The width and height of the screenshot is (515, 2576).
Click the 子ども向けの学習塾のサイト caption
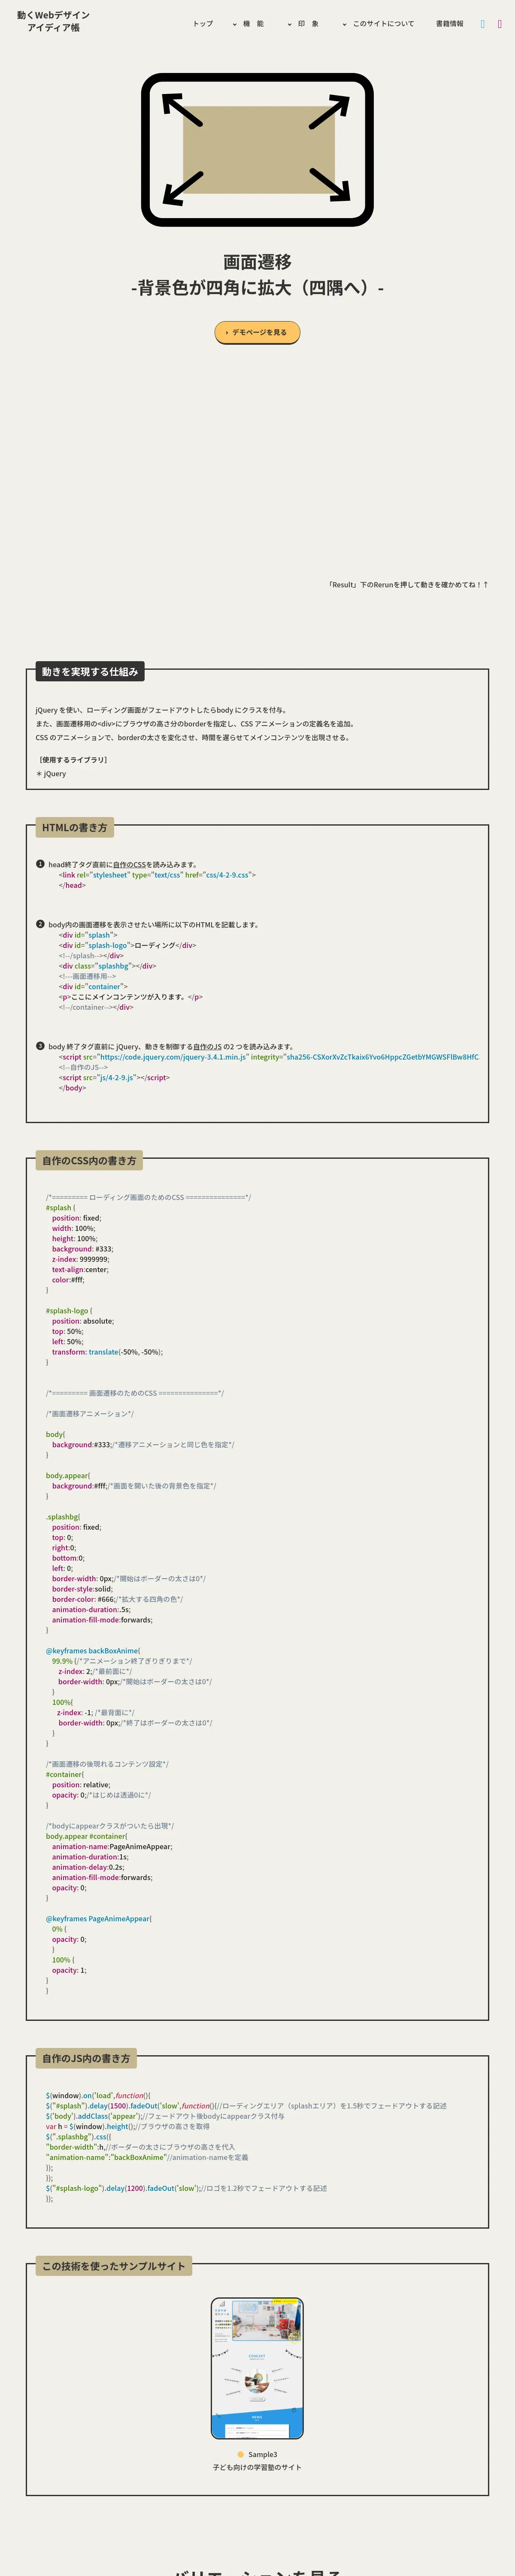[257, 2467]
